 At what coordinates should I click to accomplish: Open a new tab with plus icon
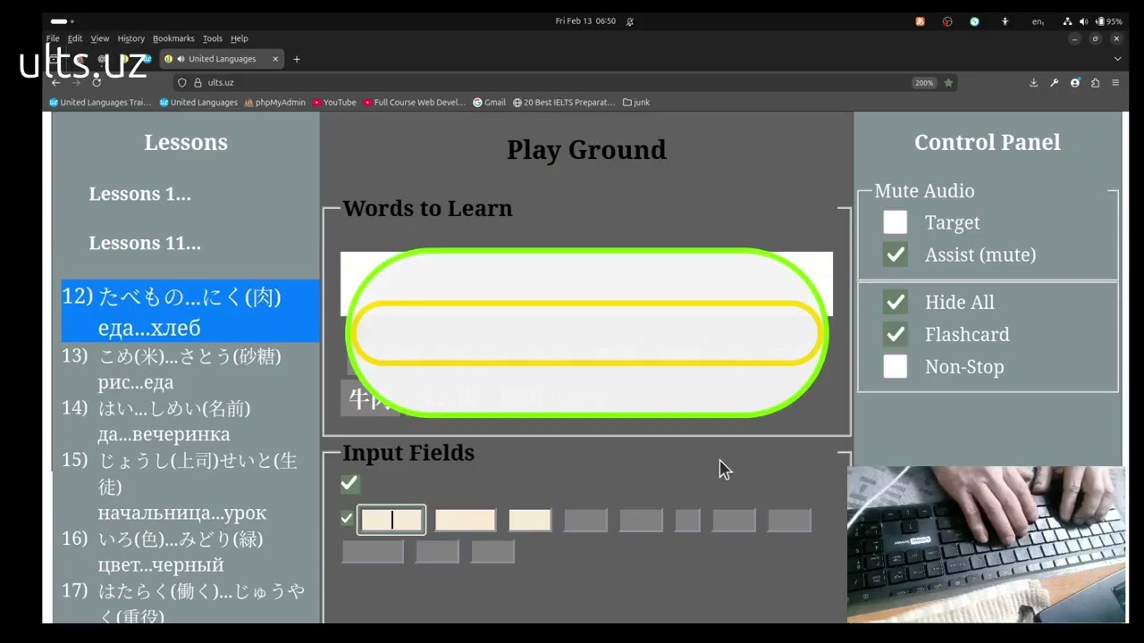[x=297, y=59]
